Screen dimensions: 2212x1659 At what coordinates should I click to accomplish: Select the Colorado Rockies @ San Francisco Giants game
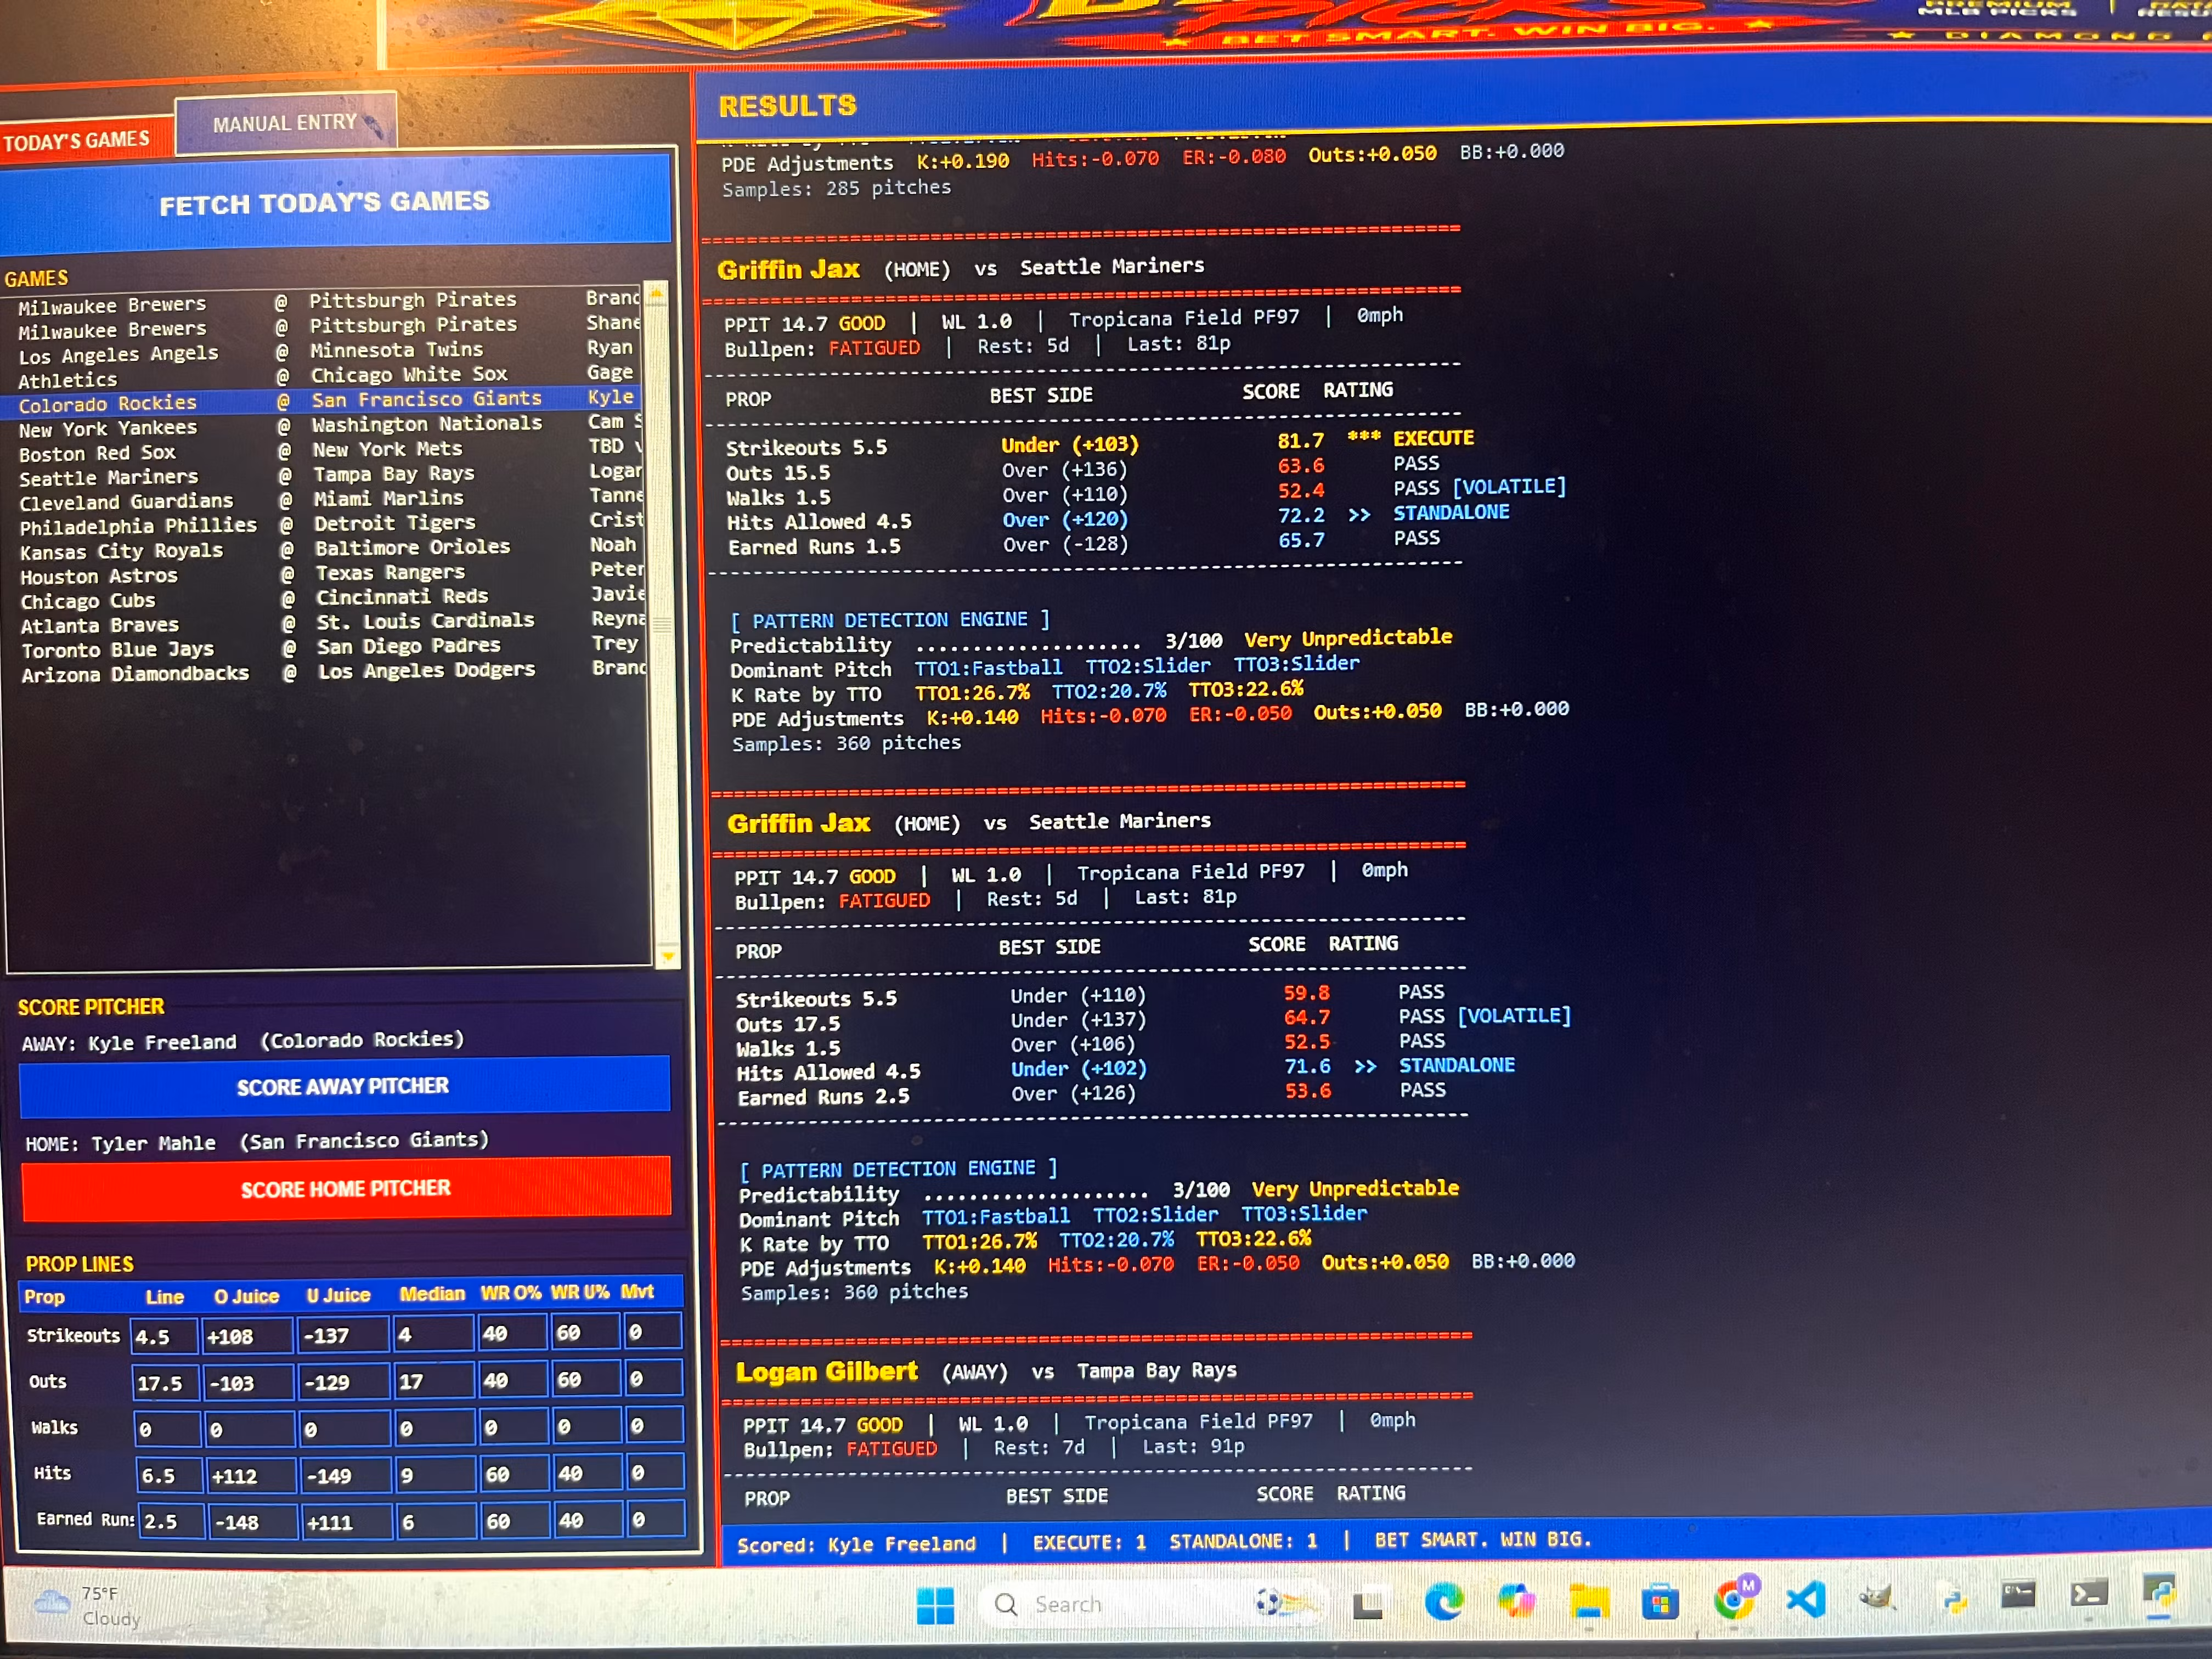[x=320, y=401]
